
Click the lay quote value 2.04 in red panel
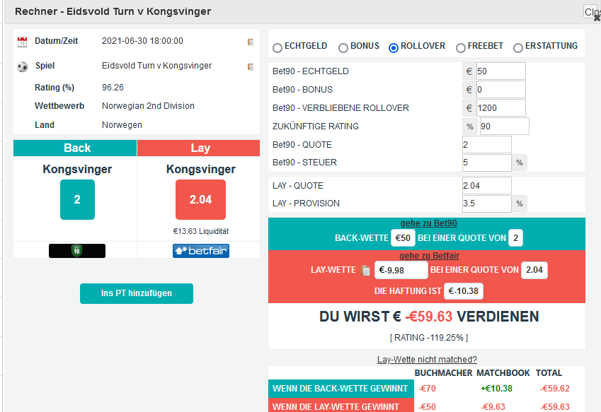534,270
